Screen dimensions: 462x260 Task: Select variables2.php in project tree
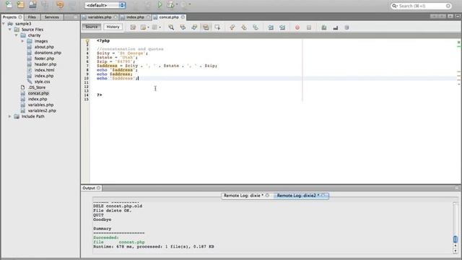[x=42, y=110]
